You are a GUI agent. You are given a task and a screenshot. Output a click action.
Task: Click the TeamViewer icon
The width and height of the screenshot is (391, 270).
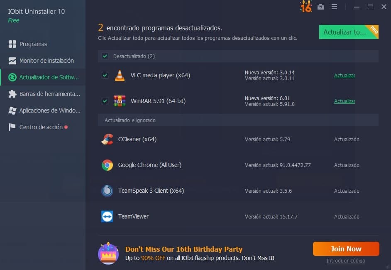pyautogui.click(x=107, y=216)
